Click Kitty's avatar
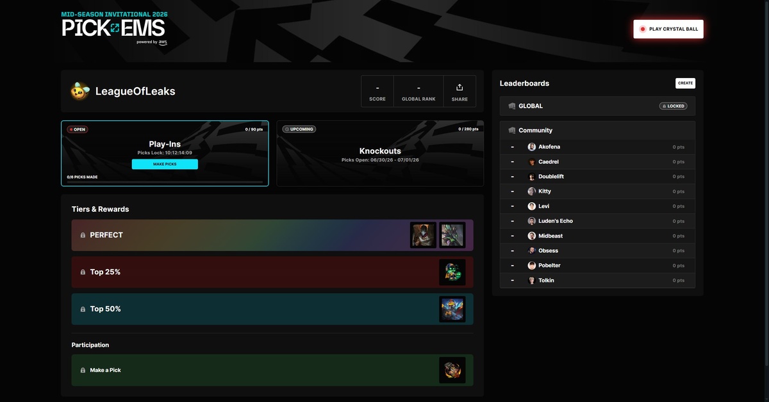Screen dimensions: 769x402 [x=532, y=191]
